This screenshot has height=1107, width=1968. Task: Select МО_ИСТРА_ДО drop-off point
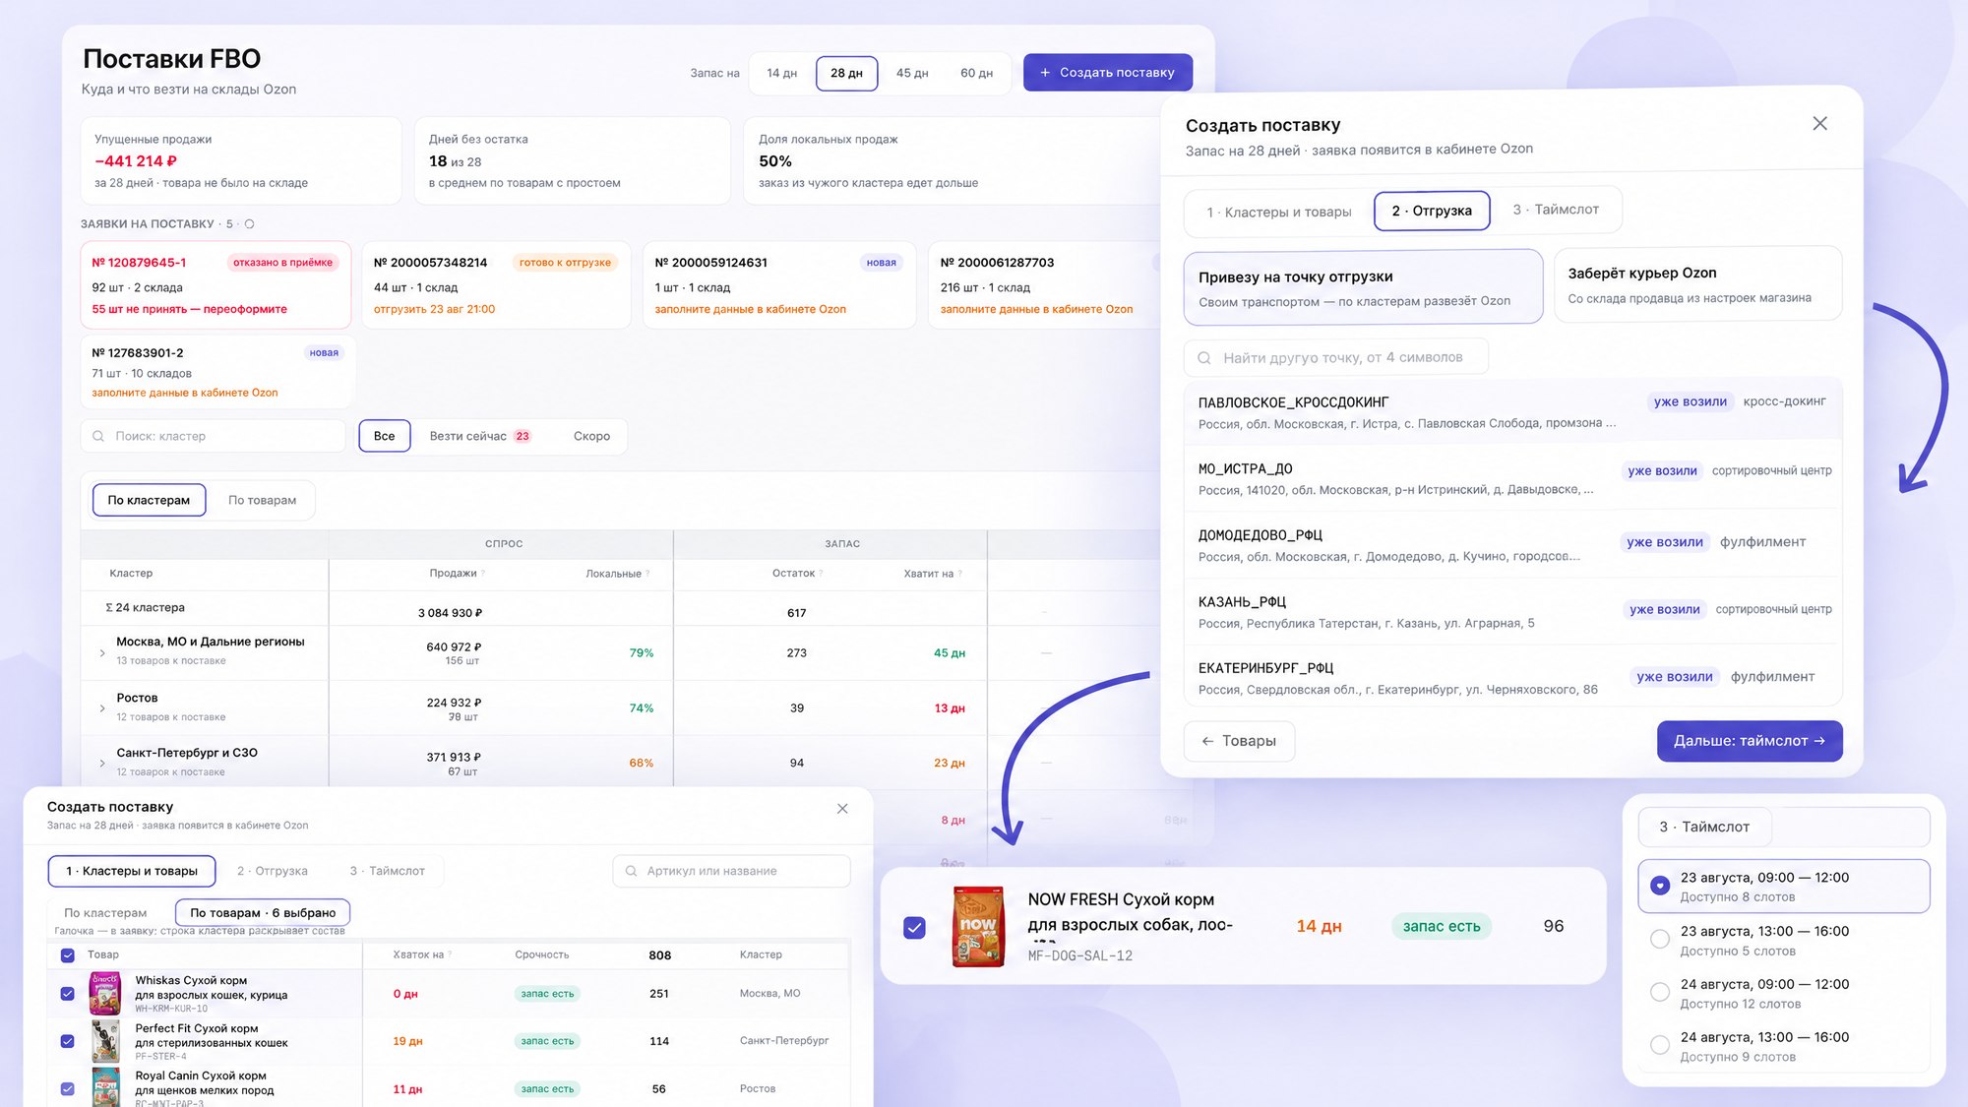pos(1512,478)
